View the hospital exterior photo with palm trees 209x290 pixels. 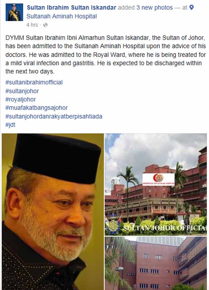point(156,184)
